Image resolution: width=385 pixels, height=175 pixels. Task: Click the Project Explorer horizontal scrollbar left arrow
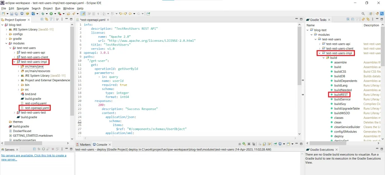point(3,143)
